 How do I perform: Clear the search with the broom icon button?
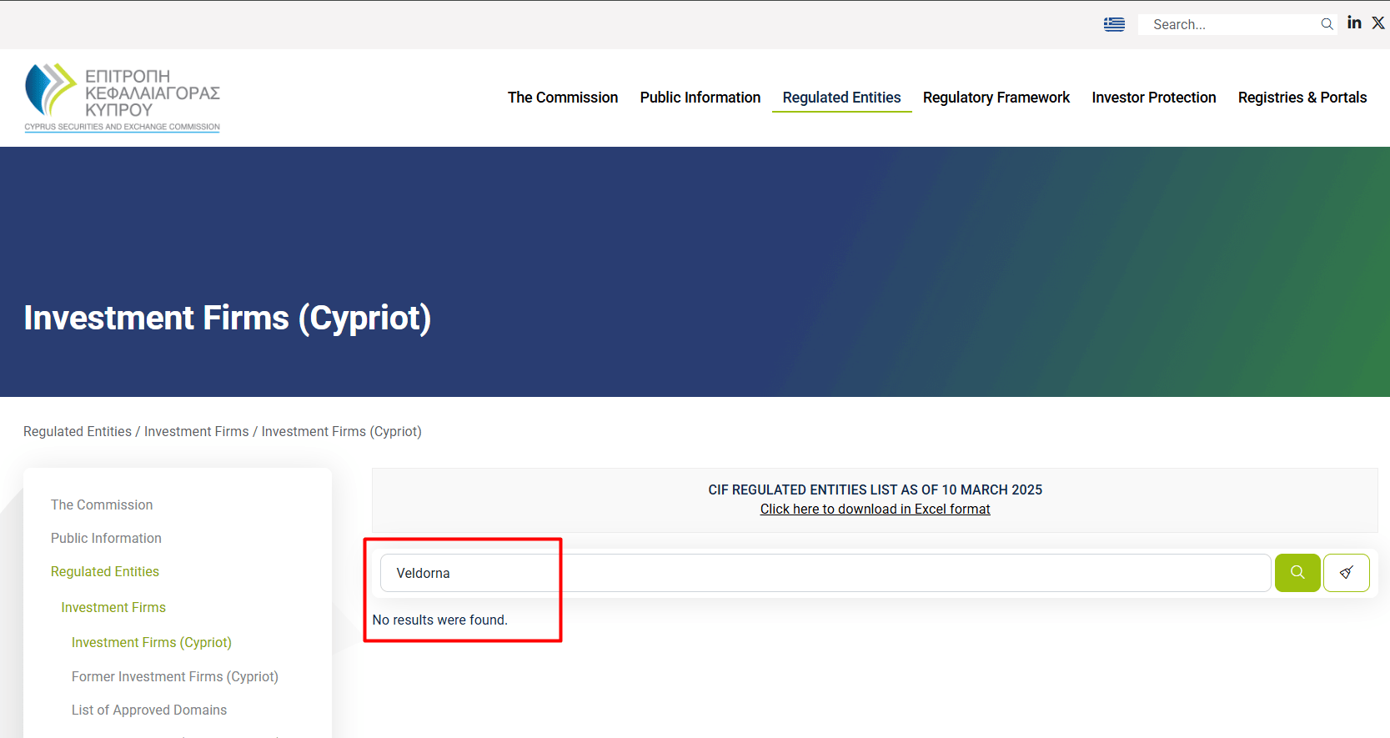(x=1346, y=573)
